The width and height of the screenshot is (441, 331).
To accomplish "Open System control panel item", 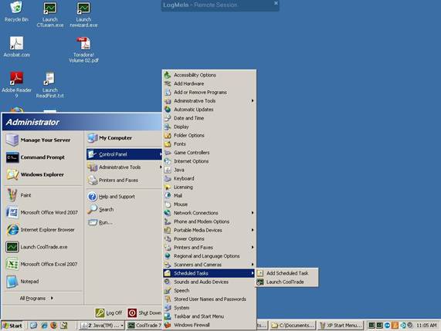I will tap(209, 308).
